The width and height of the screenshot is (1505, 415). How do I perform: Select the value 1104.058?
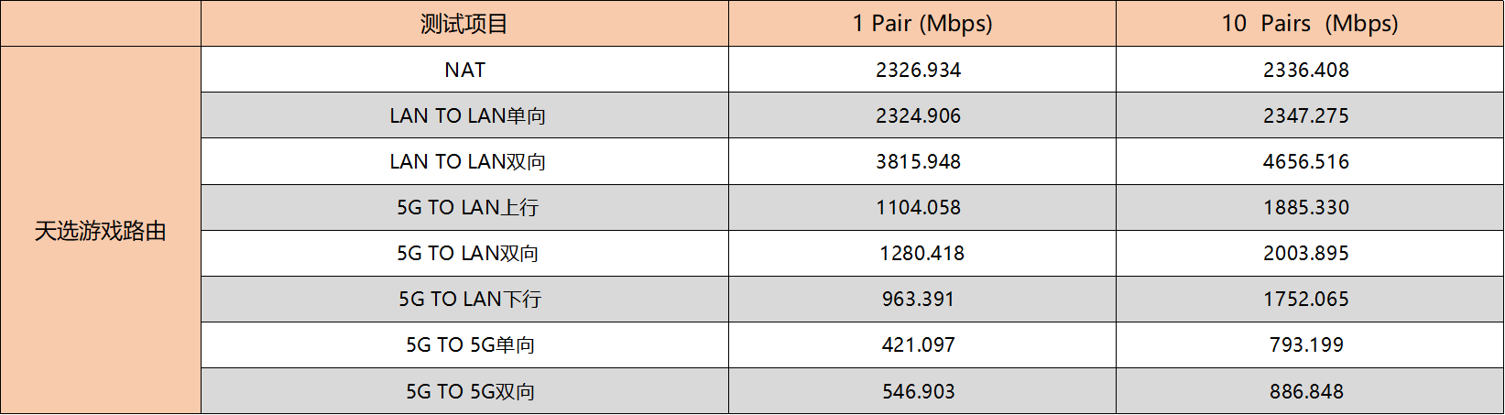919,207
